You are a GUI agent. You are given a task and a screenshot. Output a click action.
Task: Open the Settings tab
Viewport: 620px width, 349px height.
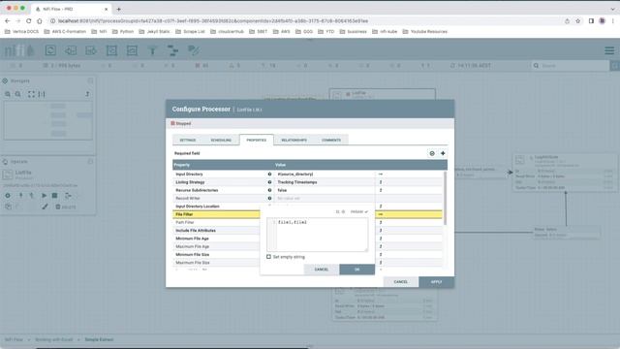(188, 140)
